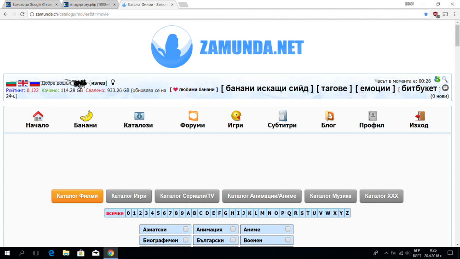Filter movies by digit 0
Image resolution: width=460 pixels, height=259 pixels.
tap(128, 213)
